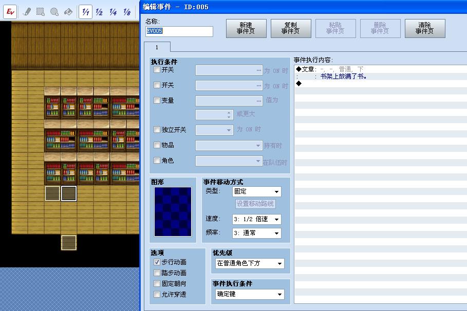
Task: Open the 速度 speed dropdown
Action: [257, 219]
